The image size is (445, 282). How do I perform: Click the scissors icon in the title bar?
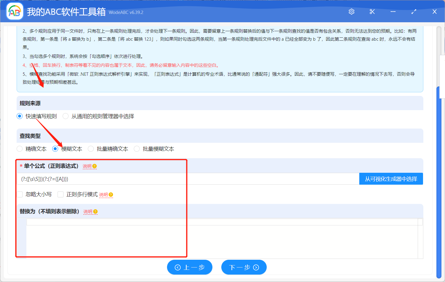(372, 12)
